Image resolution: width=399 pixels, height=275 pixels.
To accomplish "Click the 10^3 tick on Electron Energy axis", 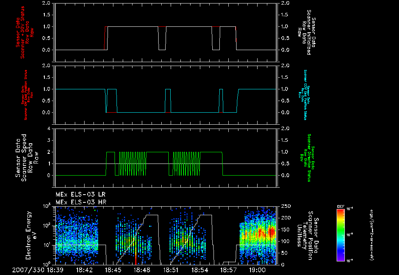I will pos(47,206).
